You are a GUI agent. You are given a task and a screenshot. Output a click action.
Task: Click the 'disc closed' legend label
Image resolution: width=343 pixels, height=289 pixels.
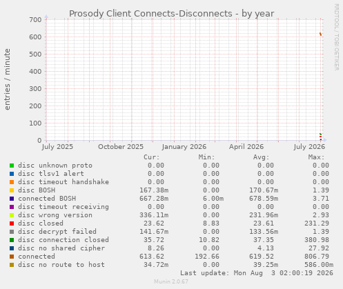[41, 223]
